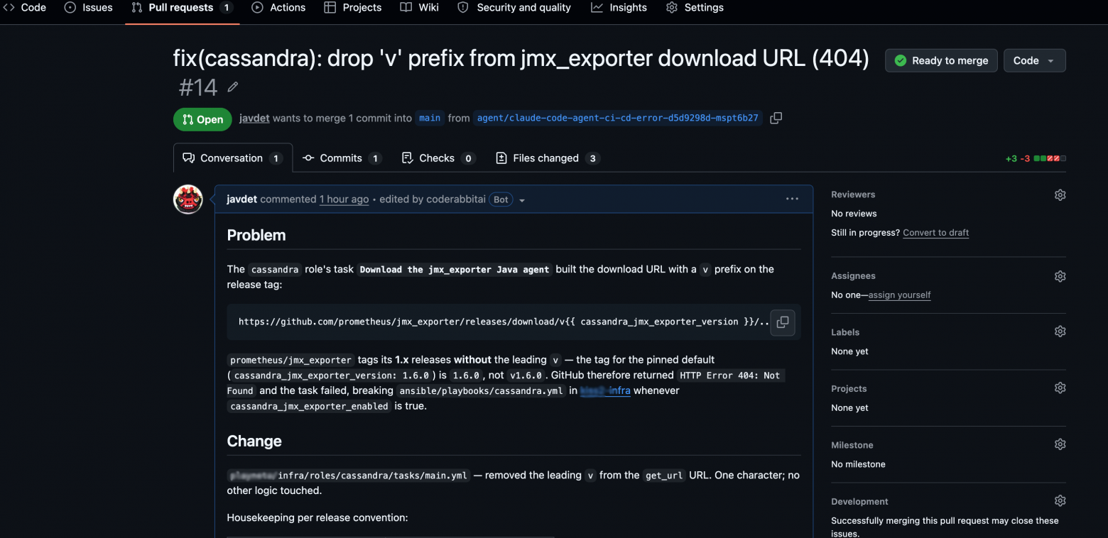Open the Actions tab
This screenshot has height=538, width=1108.
pyautogui.click(x=278, y=8)
